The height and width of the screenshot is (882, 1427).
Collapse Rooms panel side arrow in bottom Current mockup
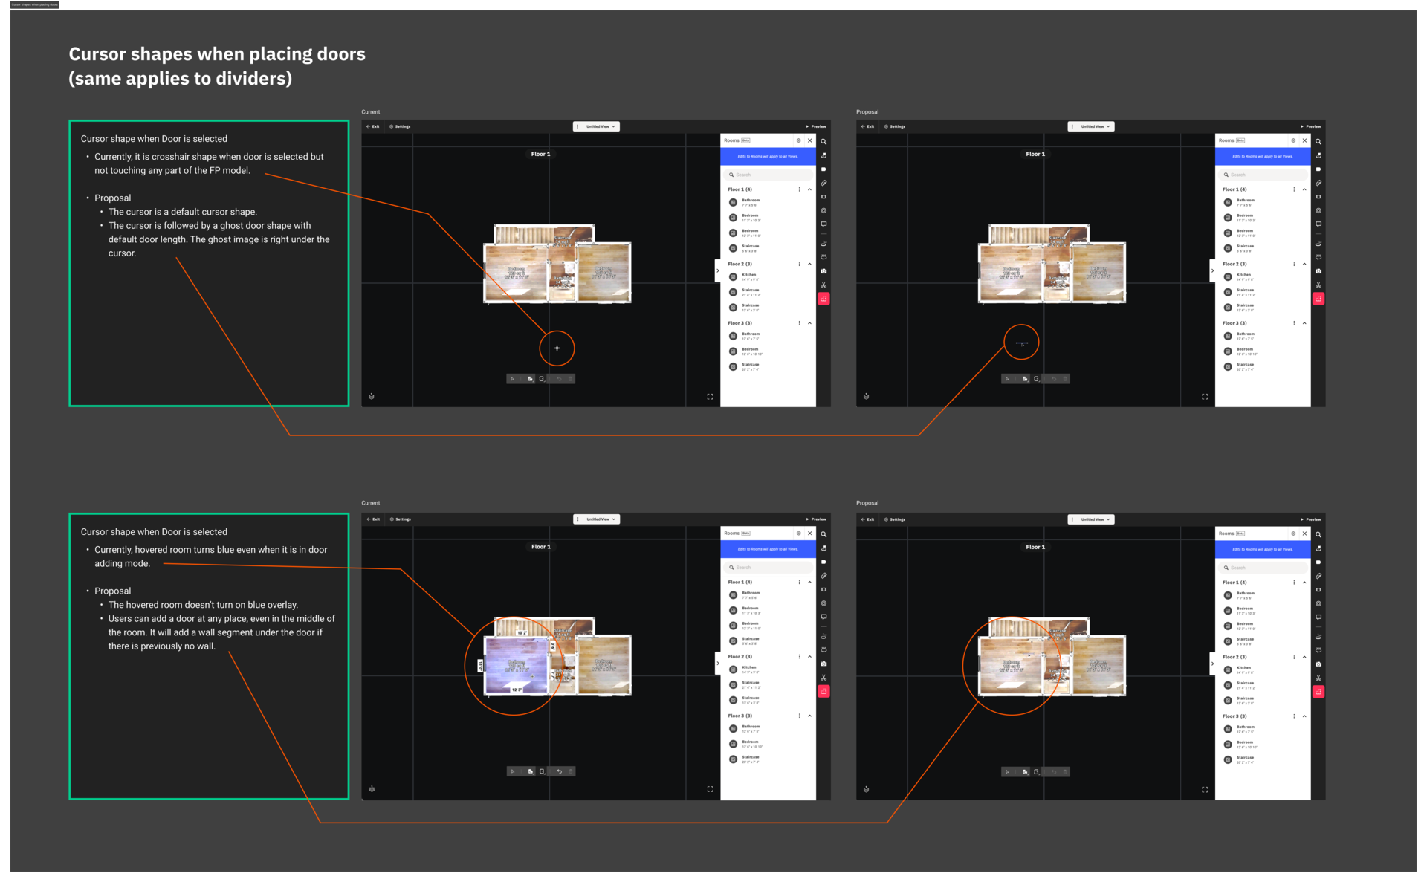(717, 663)
